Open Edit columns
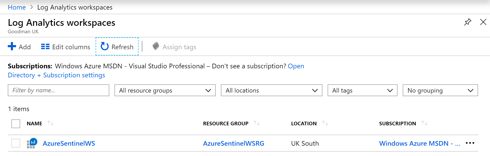The width and height of the screenshot is (490, 156). tap(66, 47)
